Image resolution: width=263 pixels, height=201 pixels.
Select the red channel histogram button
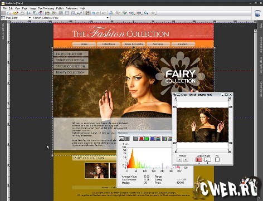click(x=142, y=139)
